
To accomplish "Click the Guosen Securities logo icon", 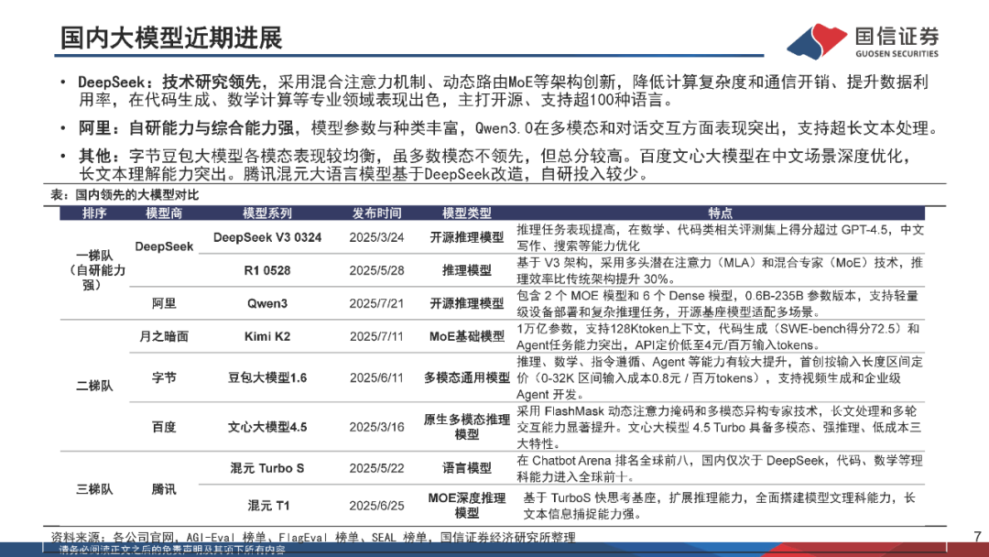I will [x=817, y=40].
